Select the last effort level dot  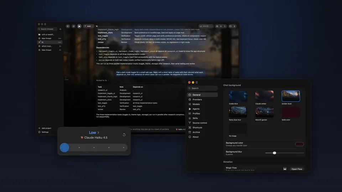point(124,148)
